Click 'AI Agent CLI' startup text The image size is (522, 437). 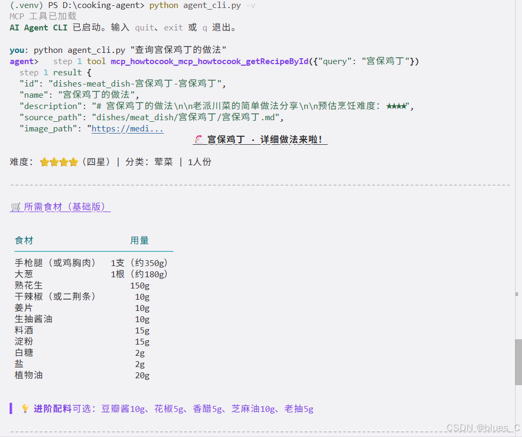click(39, 28)
